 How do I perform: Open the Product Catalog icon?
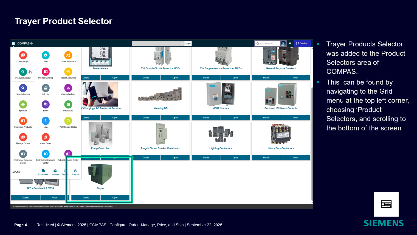click(x=46, y=72)
